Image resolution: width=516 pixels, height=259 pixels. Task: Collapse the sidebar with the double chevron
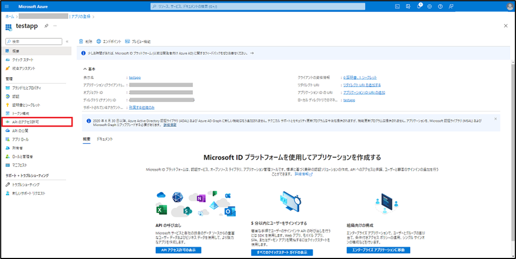[x=67, y=41]
